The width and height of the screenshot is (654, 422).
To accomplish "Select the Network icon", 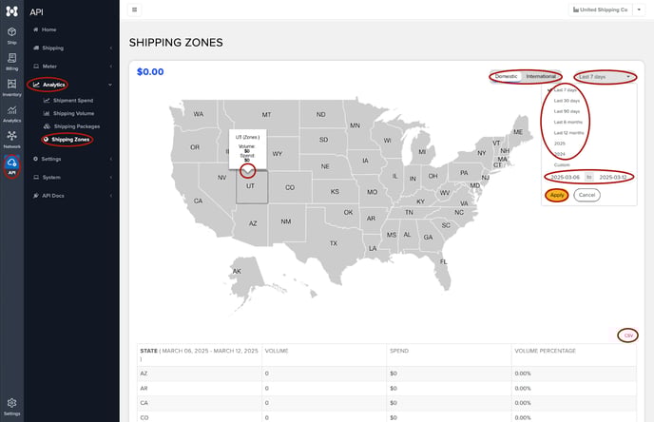I will point(11,140).
